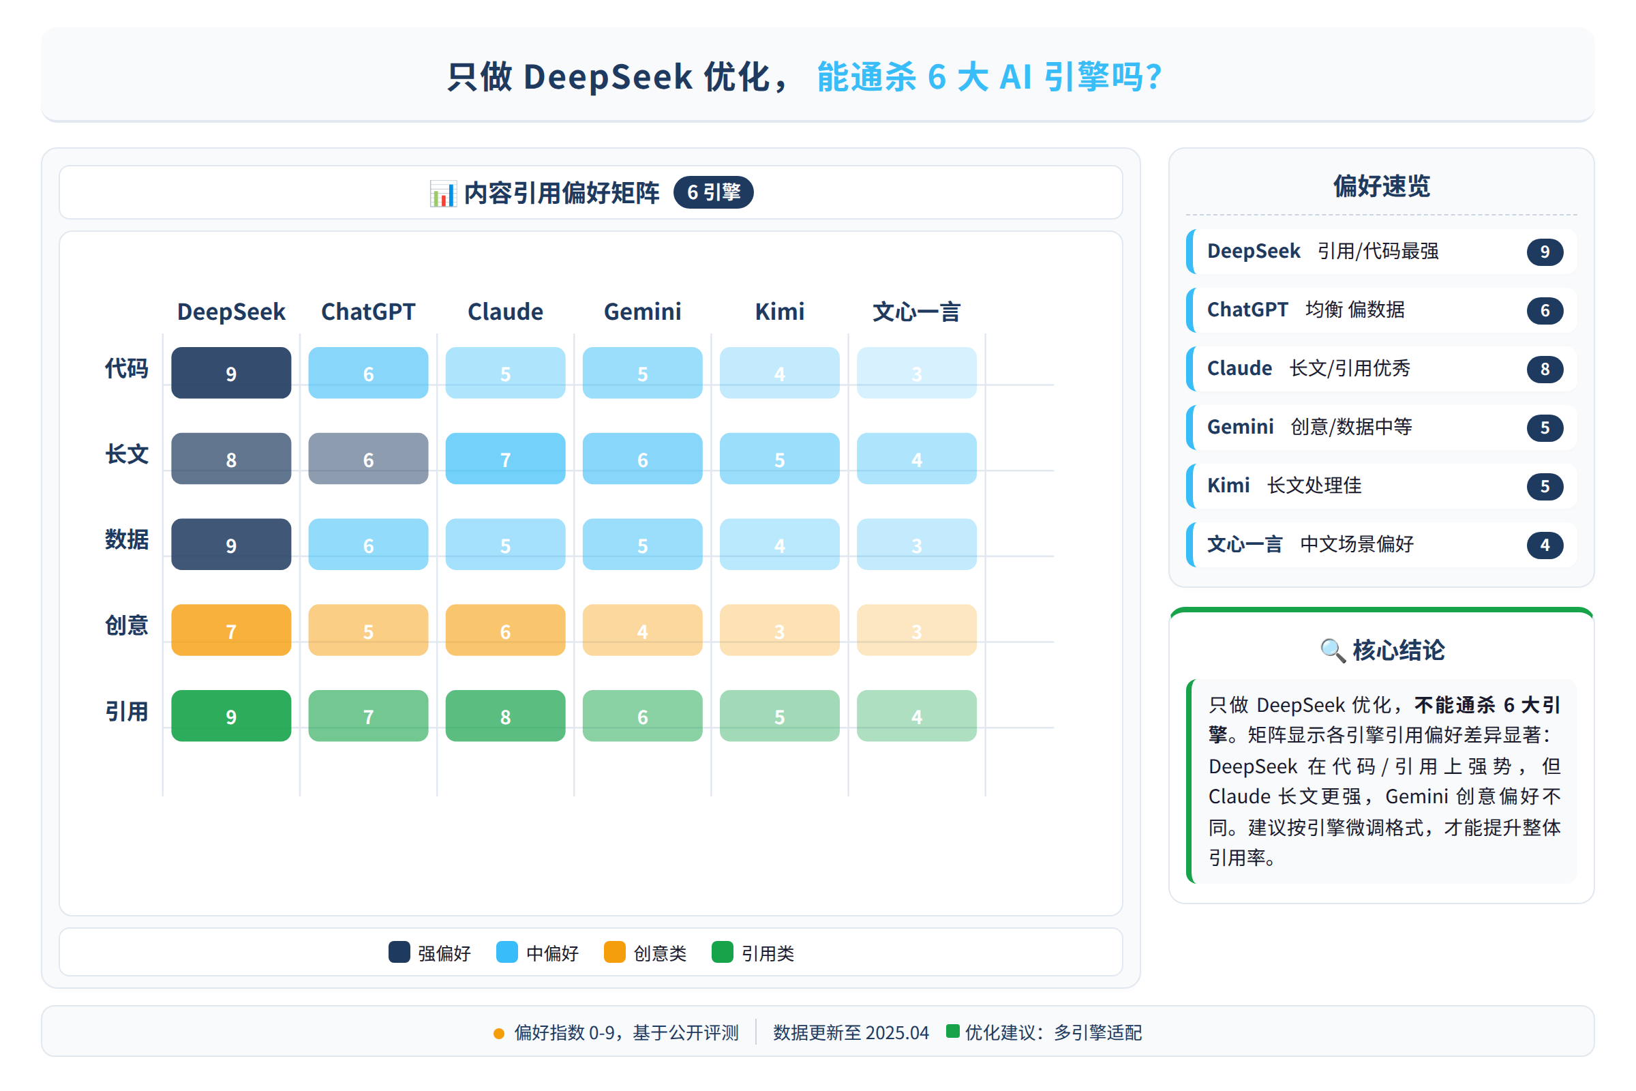1636x1091 pixels.
Task: Click the DeepSeek column header
Action: pyautogui.click(x=231, y=312)
